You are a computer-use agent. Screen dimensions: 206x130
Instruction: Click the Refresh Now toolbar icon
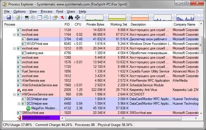pos(18,17)
